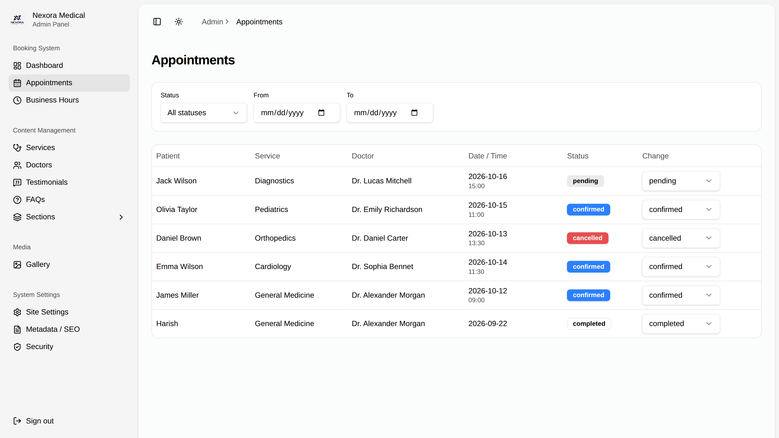Click the From date input field
779x438 pixels.
[x=297, y=113]
